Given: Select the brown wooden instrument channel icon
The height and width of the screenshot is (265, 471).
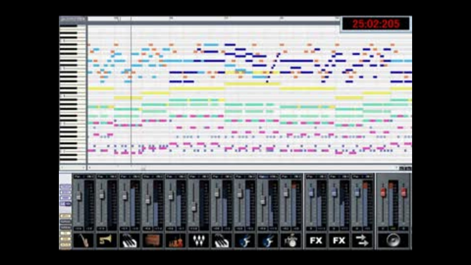Looking at the screenshot, I should [x=153, y=240].
